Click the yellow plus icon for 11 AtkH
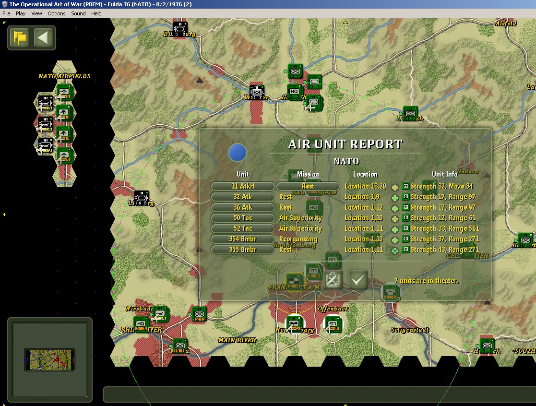 click(x=394, y=187)
